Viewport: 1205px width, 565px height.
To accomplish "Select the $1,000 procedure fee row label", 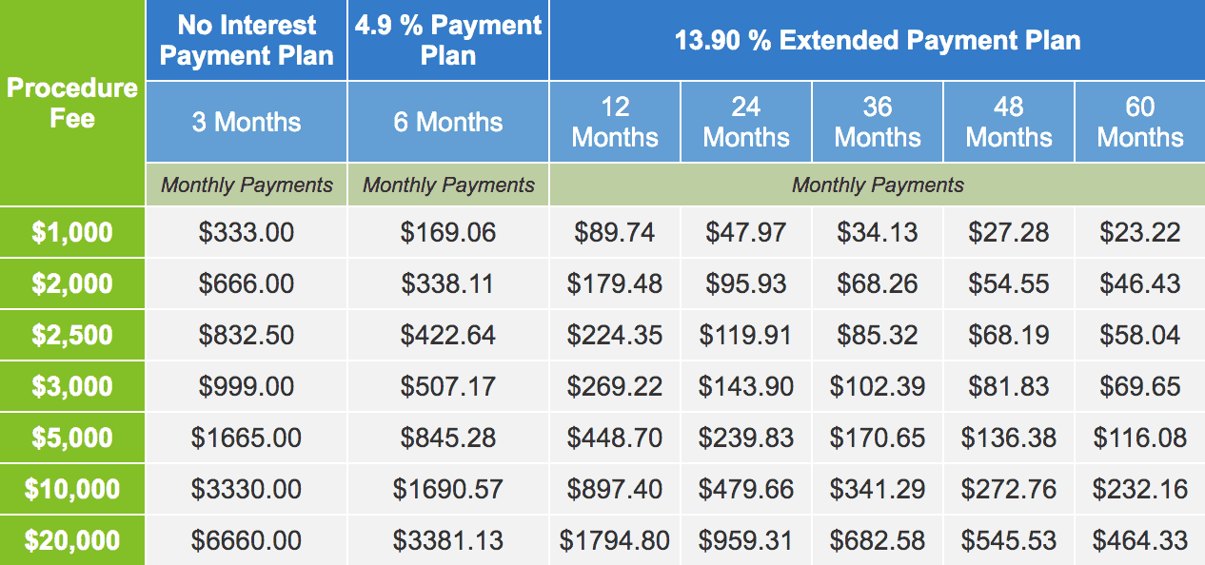I will pyautogui.click(x=72, y=232).
